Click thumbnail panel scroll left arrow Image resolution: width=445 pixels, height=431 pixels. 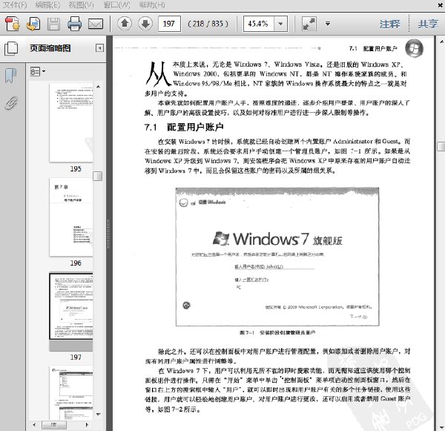tap(34, 425)
